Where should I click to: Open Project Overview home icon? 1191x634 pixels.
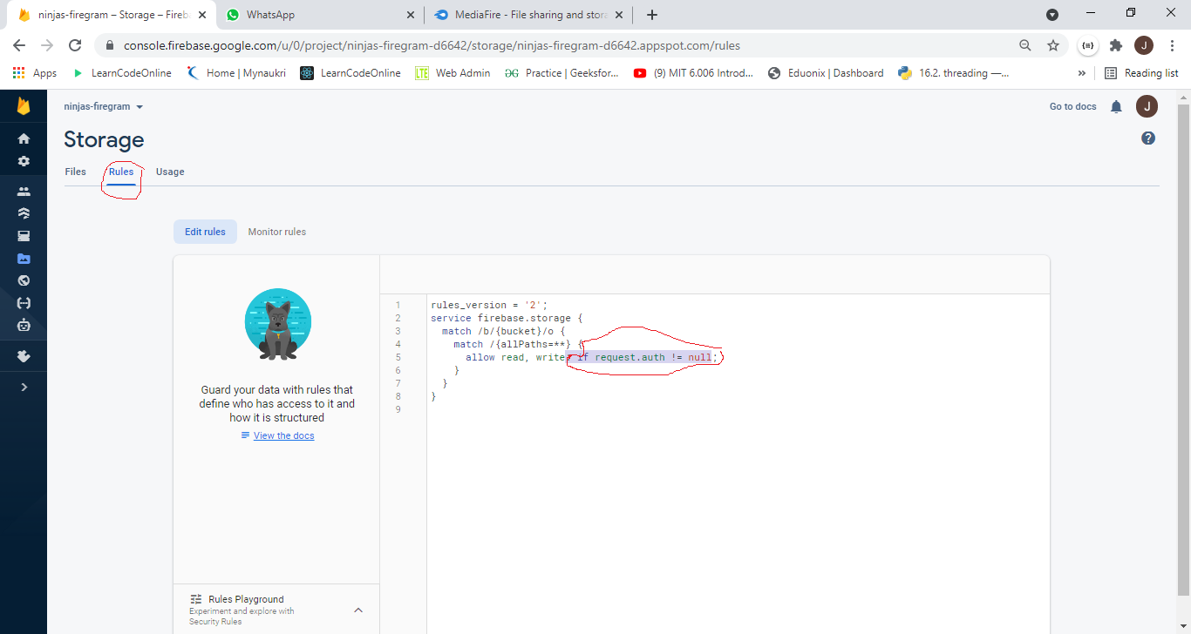[x=24, y=138]
